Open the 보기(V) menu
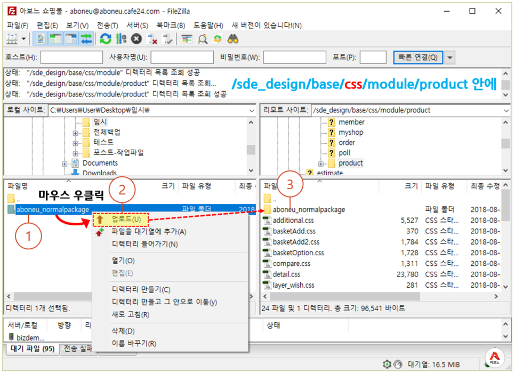 pos(77,25)
